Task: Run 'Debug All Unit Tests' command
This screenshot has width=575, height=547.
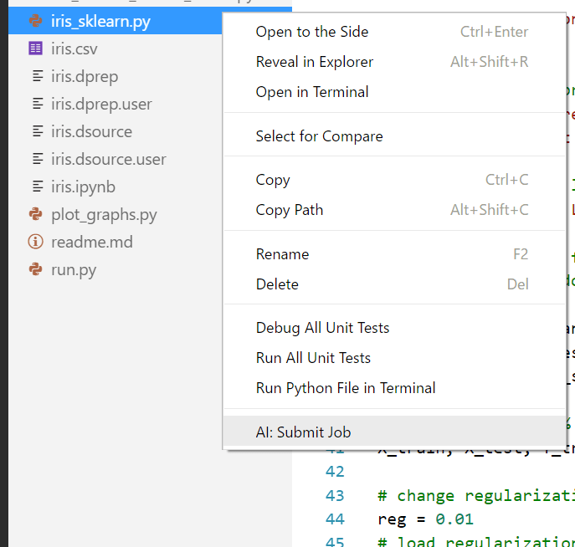Action: 322,328
